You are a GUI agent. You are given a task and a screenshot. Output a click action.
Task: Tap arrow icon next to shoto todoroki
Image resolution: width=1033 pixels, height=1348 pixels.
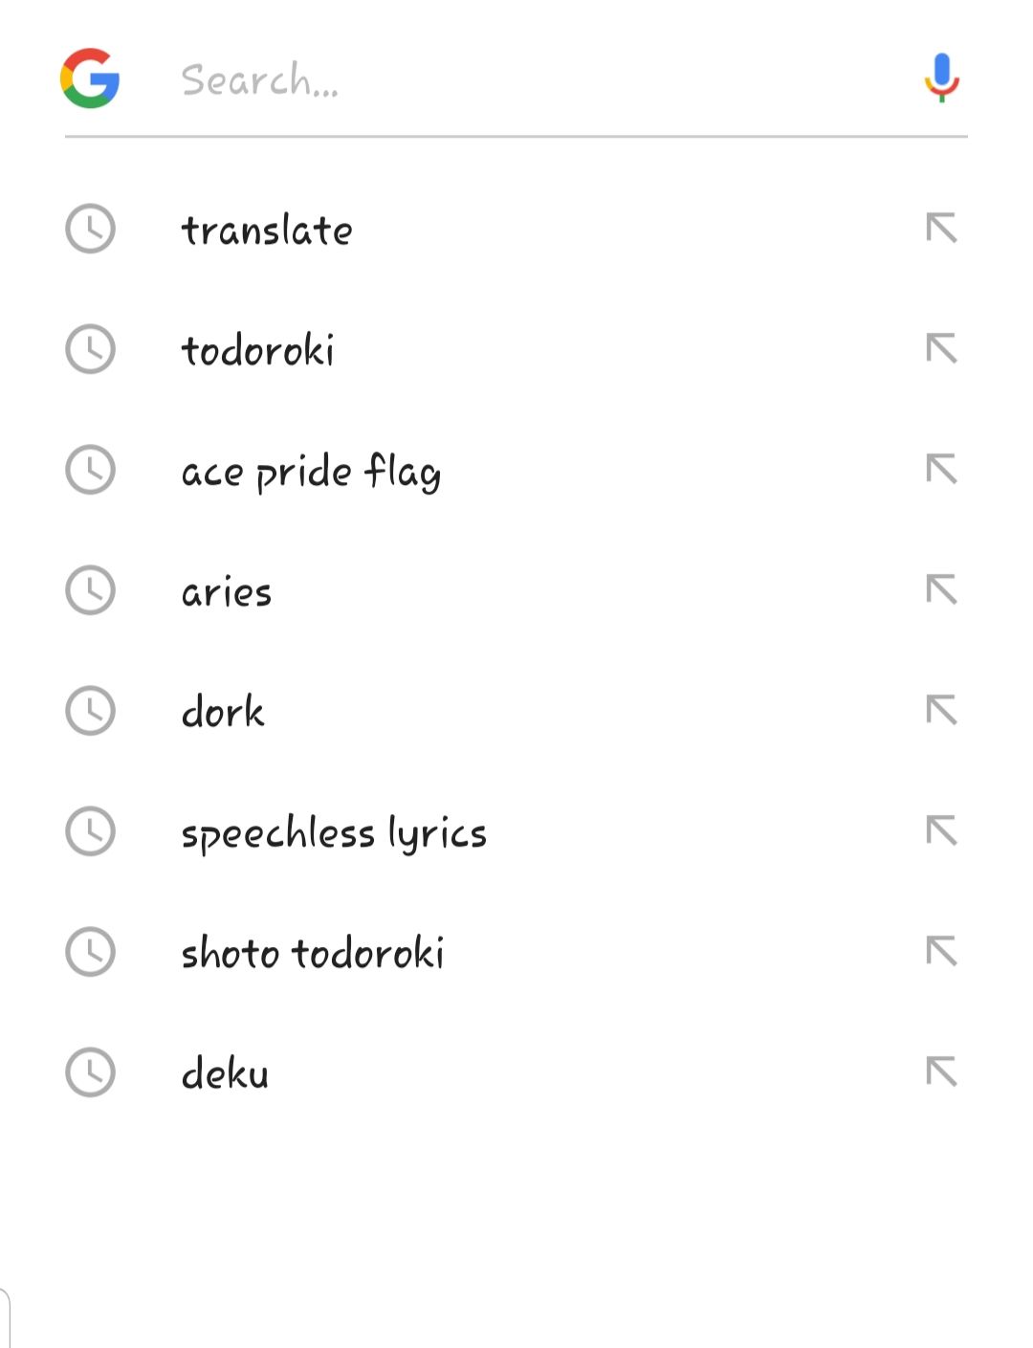[x=942, y=952]
